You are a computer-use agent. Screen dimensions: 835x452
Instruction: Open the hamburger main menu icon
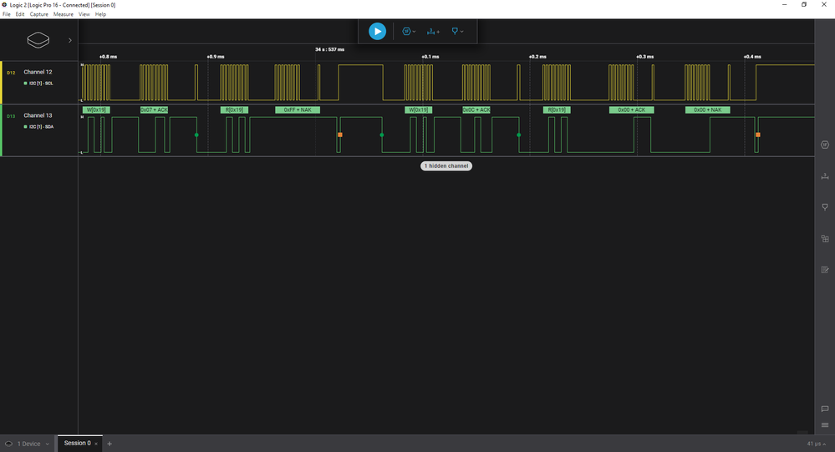click(824, 425)
